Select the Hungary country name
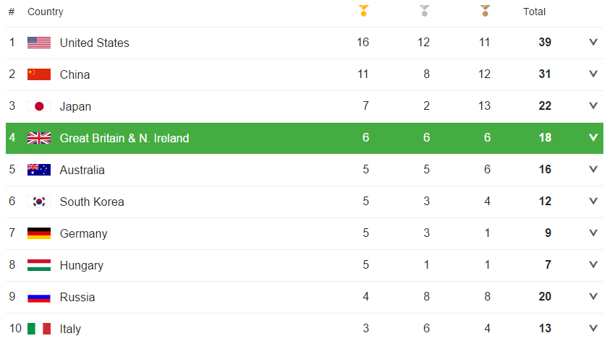This screenshot has width=607, height=341. [x=81, y=266]
